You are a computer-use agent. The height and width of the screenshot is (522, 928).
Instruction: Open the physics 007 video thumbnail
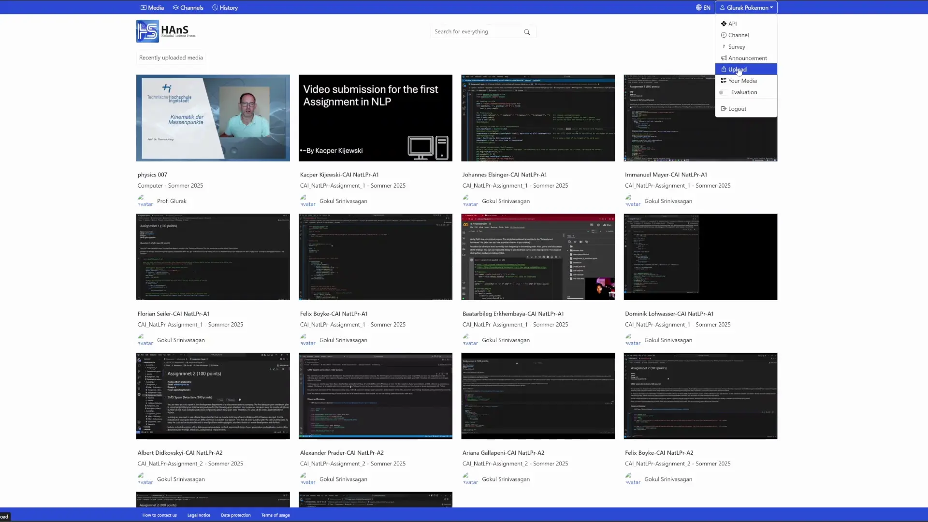[213, 118]
